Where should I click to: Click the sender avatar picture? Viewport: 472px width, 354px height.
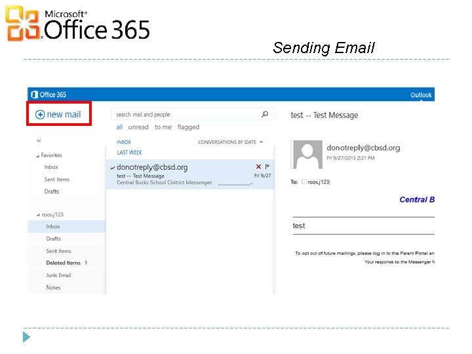tap(307, 155)
